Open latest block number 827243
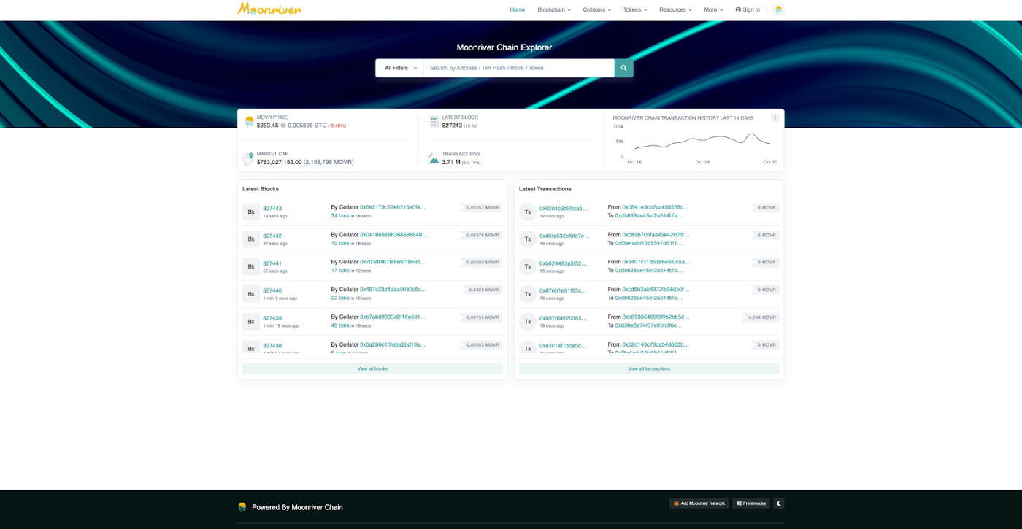This screenshot has width=1022, height=529. 452,126
